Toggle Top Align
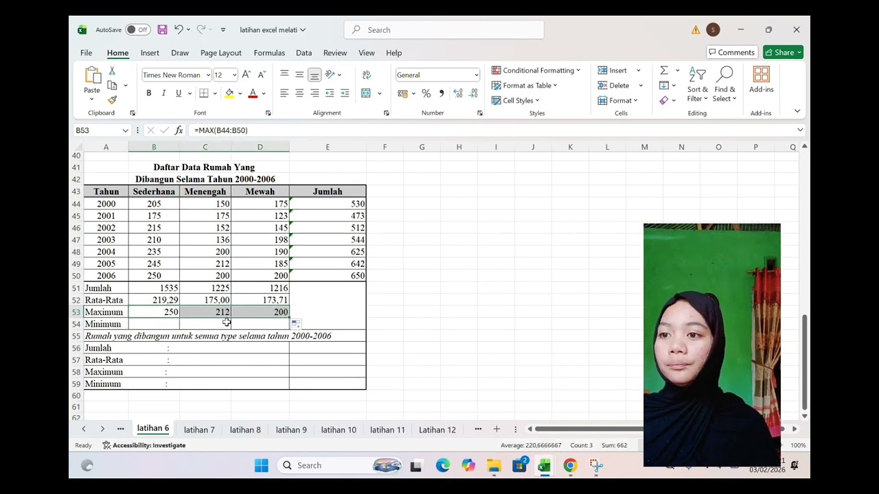 coord(284,74)
